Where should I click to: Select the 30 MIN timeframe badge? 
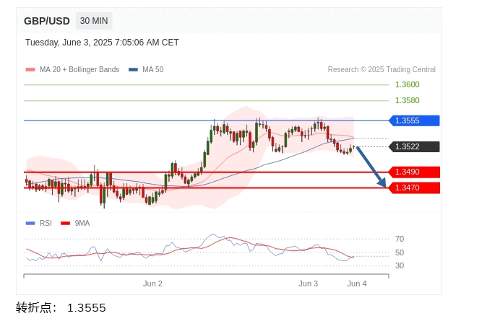[94, 21]
